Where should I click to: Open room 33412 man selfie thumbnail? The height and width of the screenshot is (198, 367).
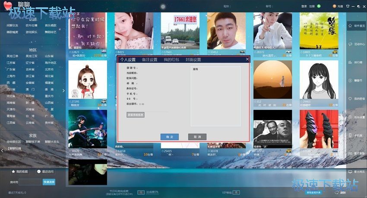point(226,31)
